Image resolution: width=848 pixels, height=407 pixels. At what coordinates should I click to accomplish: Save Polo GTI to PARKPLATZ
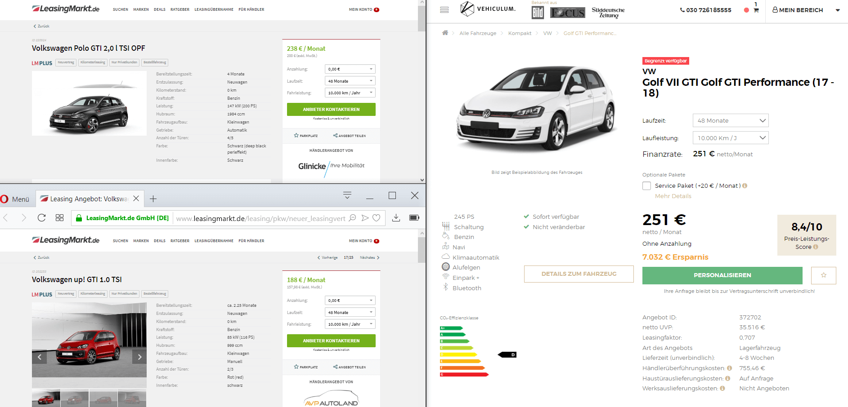306,136
